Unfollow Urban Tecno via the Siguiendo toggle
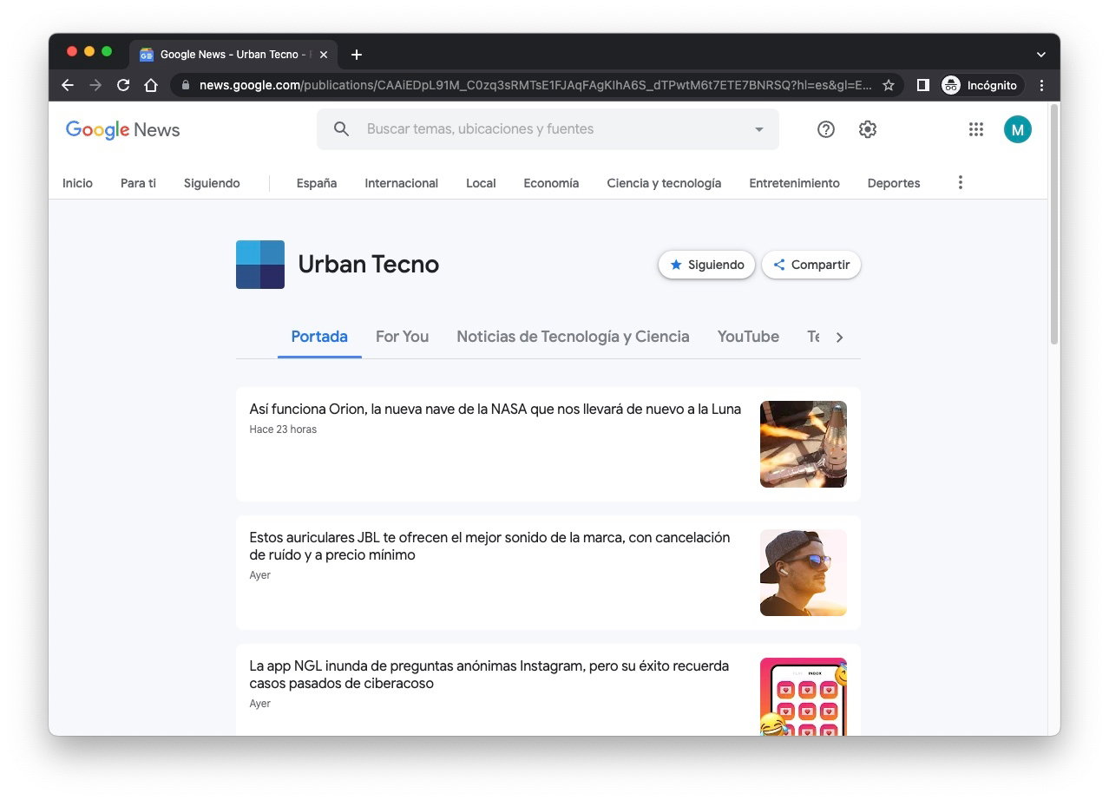Image resolution: width=1109 pixels, height=800 pixels. point(705,265)
